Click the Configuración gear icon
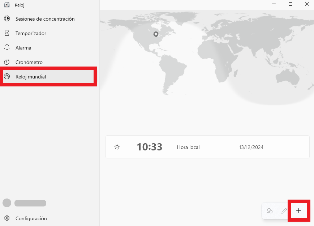 (x=7, y=218)
